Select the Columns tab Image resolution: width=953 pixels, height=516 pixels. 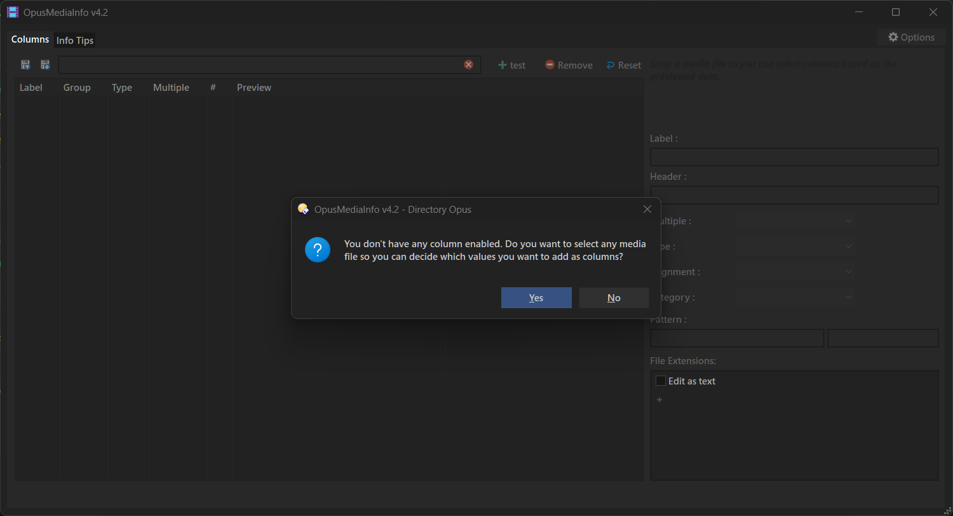coord(30,39)
